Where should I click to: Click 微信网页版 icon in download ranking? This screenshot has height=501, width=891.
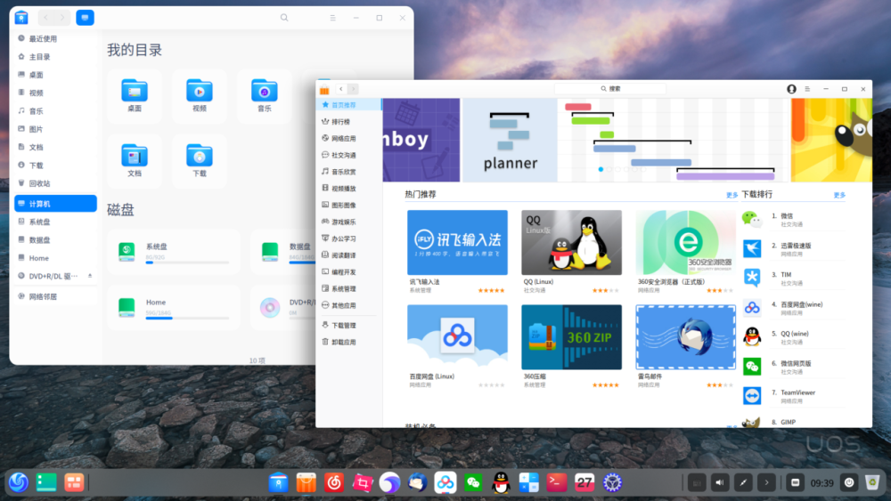[752, 367]
